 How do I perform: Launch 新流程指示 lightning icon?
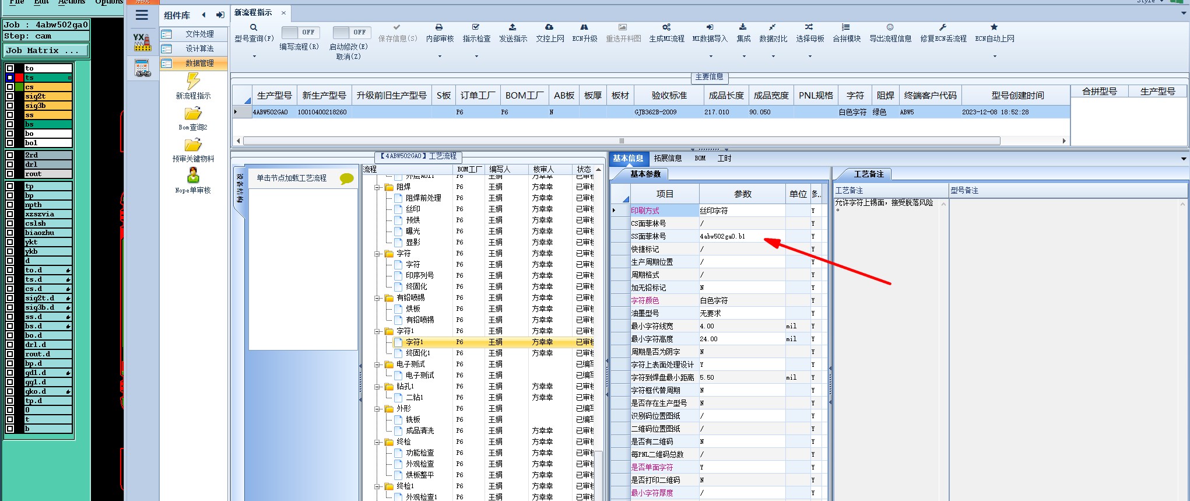193,80
